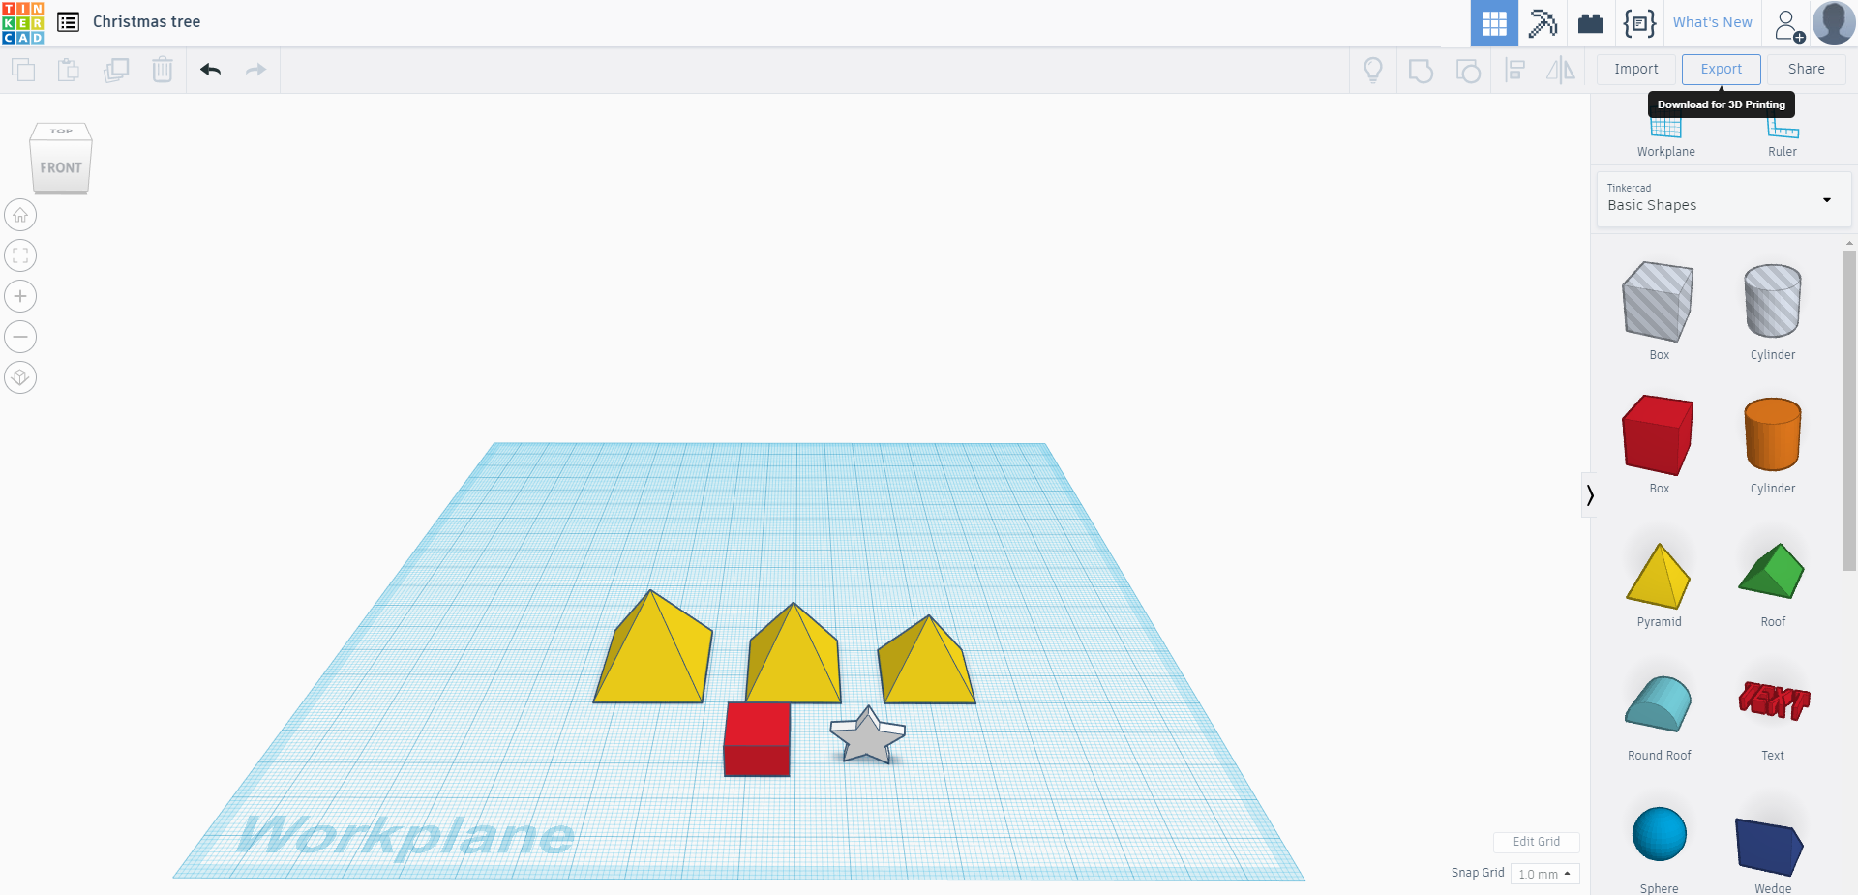Click the shapes panel scrollbar
This screenshot has width=1858, height=895.
[x=1849, y=410]
